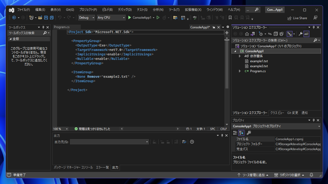Open the ビルド(B) menu

pyautogui.click(x=108, y=10)
